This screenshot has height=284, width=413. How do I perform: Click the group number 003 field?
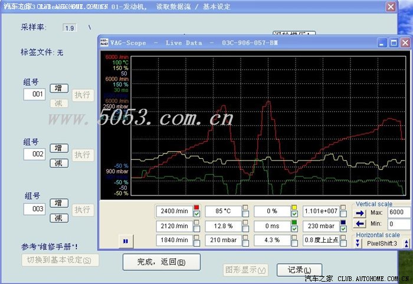pos(34,209)
